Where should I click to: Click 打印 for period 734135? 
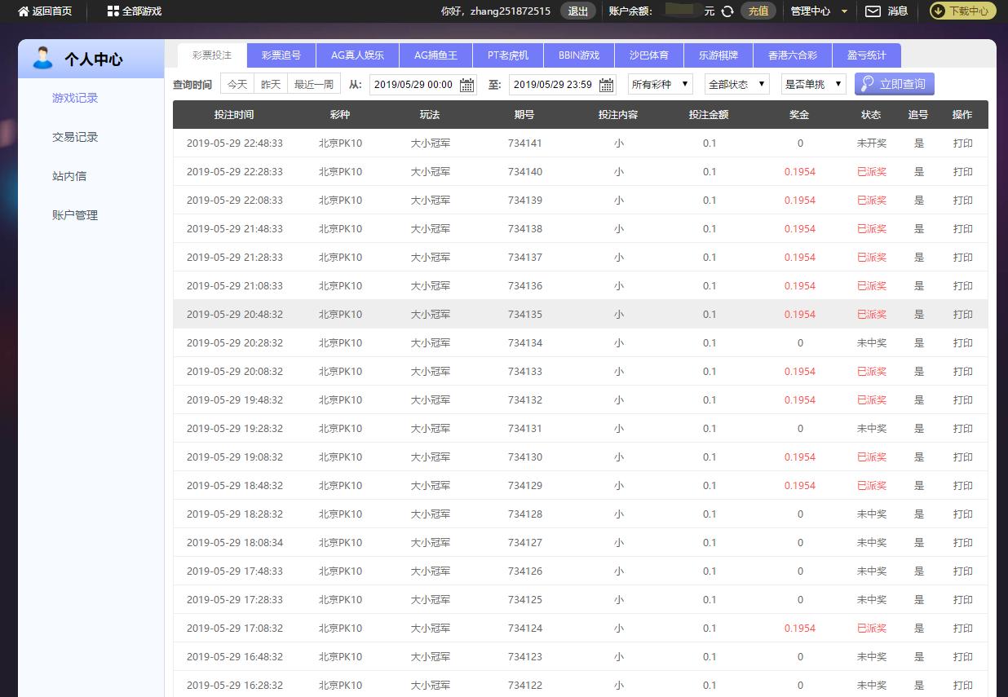tap(963, 315)
